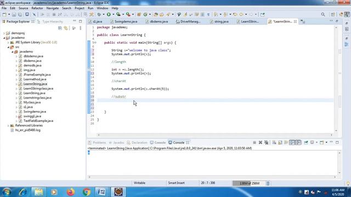The height and width of the screenshot is (197, 351).
Task: Open Display Selected Console dropdown arrow
Action: pos(316,142)
